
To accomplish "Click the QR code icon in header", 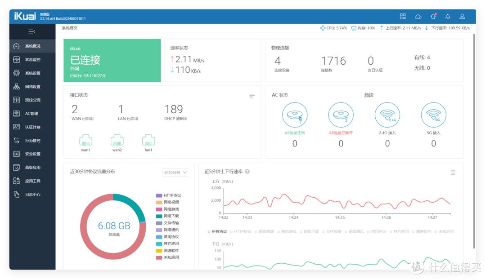I will coord(403,16).
